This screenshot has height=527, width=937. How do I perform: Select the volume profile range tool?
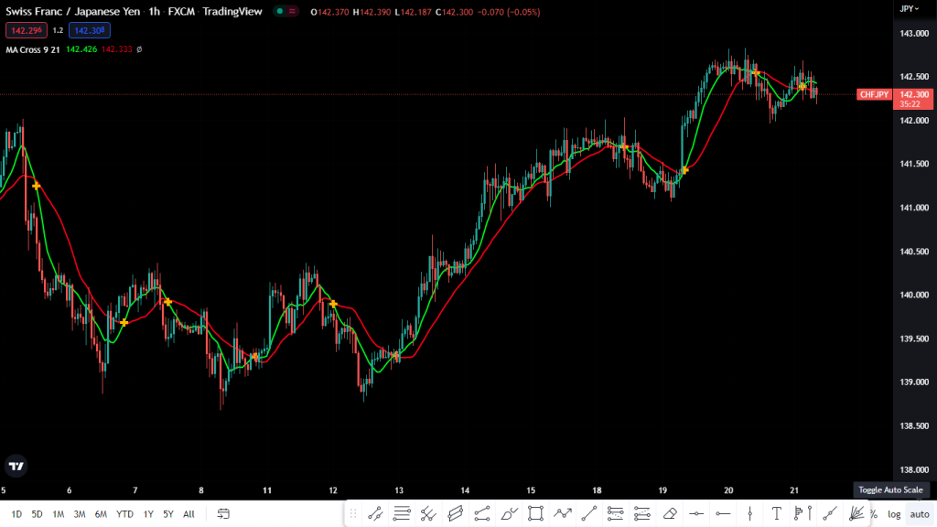803,513
